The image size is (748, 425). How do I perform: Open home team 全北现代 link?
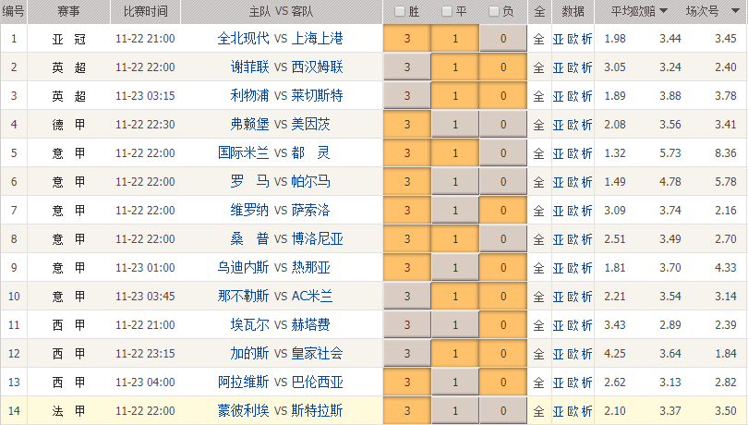click(243, 38)
